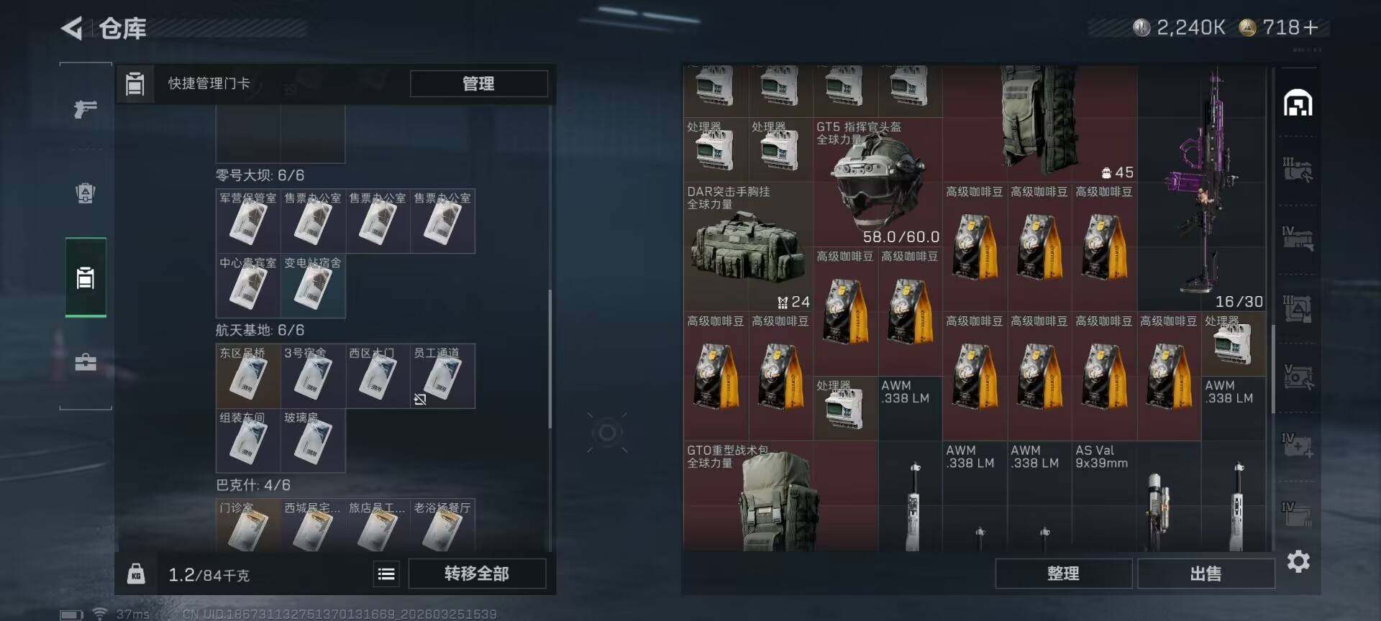1381x621 pixels.
Task: Add currency via plus next to 718
Action: coord(1311,27)
